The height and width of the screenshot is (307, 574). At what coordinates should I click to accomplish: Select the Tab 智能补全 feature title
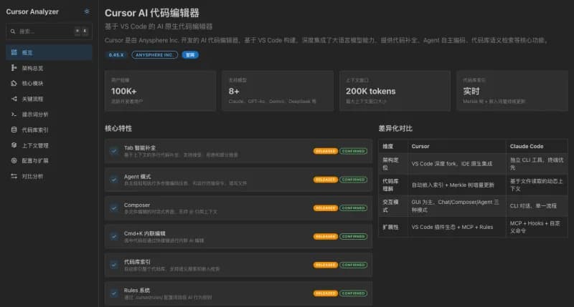140,148
